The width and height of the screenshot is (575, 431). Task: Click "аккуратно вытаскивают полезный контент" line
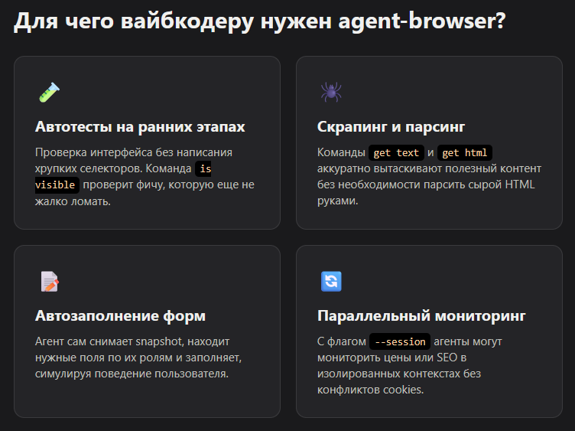coord(429,168)
